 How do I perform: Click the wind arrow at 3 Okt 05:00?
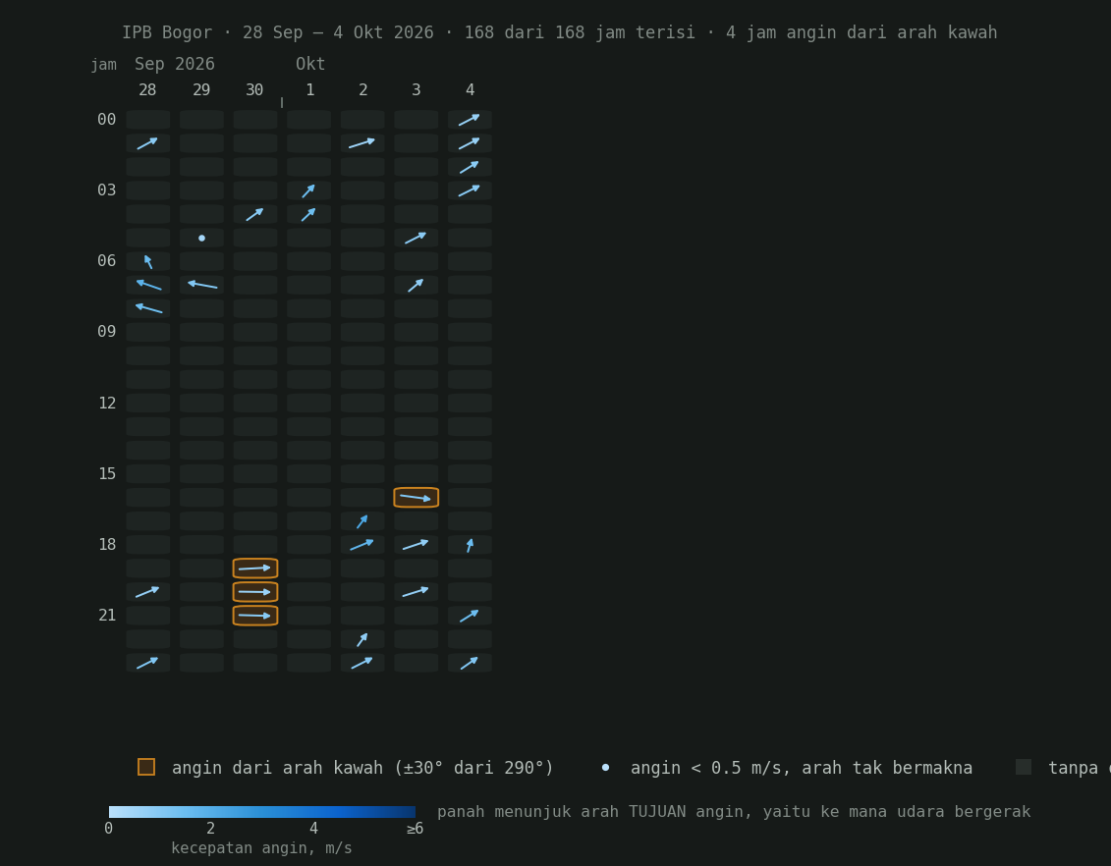[416, 238]
